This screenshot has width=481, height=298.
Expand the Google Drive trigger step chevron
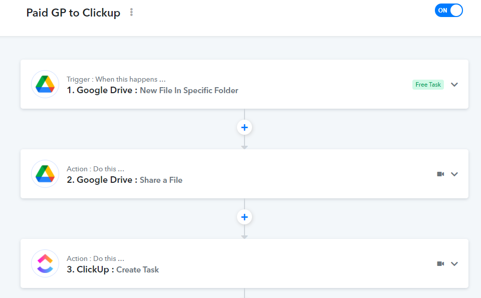tap(454, 85)
